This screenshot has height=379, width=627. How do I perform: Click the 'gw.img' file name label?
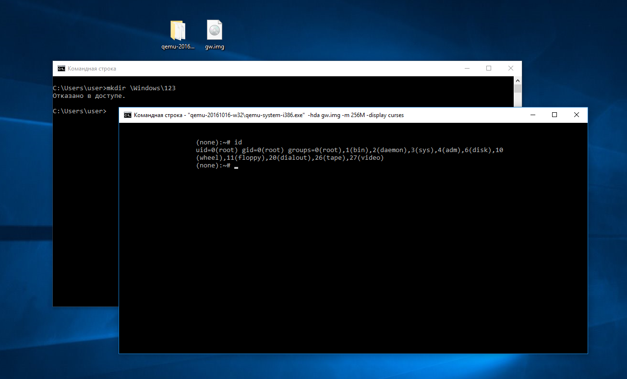215,47
